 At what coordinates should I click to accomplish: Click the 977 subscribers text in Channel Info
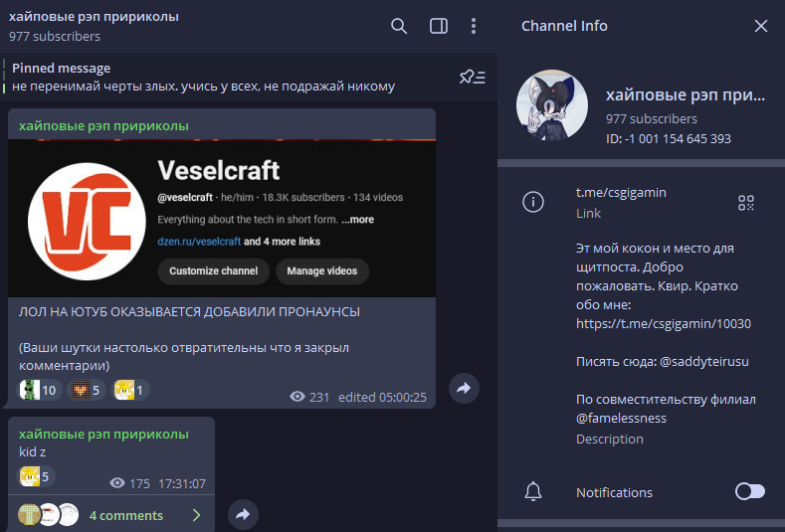[652, 118]
